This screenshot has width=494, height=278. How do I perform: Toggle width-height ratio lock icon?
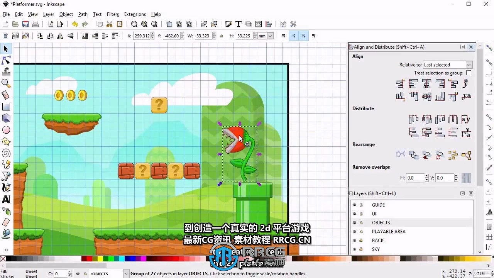[x=222, y=36]
